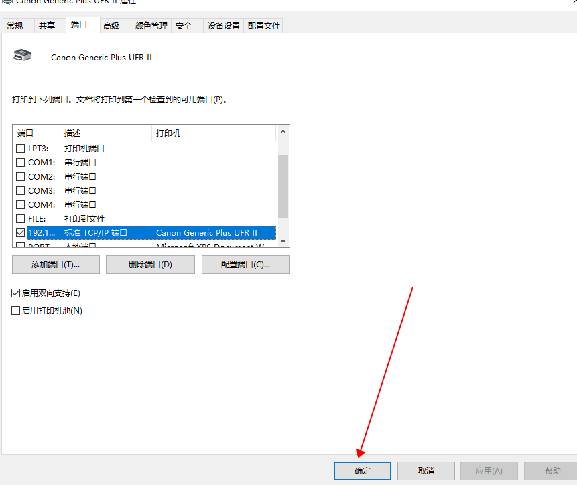This screenshot has width=577, height=485.
Task: Open 配置端口 settings
Action: (x=245, y=265)
